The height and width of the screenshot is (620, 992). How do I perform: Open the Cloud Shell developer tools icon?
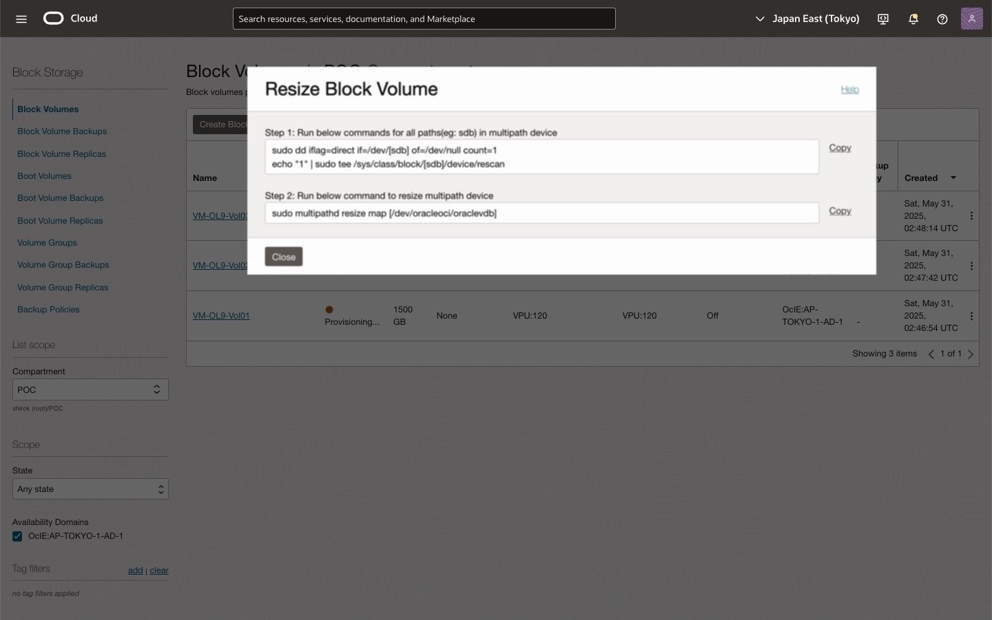tap(883, 19)
